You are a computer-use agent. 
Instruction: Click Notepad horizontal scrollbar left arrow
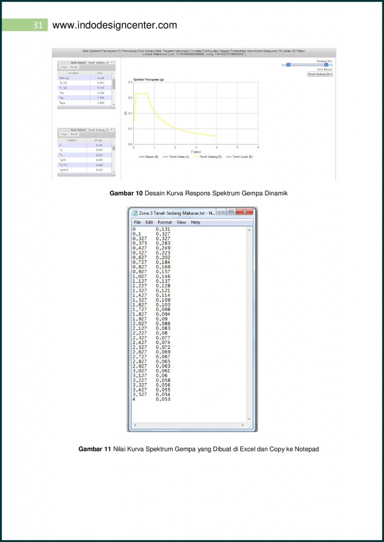click(x=135, y=425)
